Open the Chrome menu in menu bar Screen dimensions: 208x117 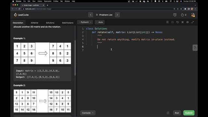point(19,1)
